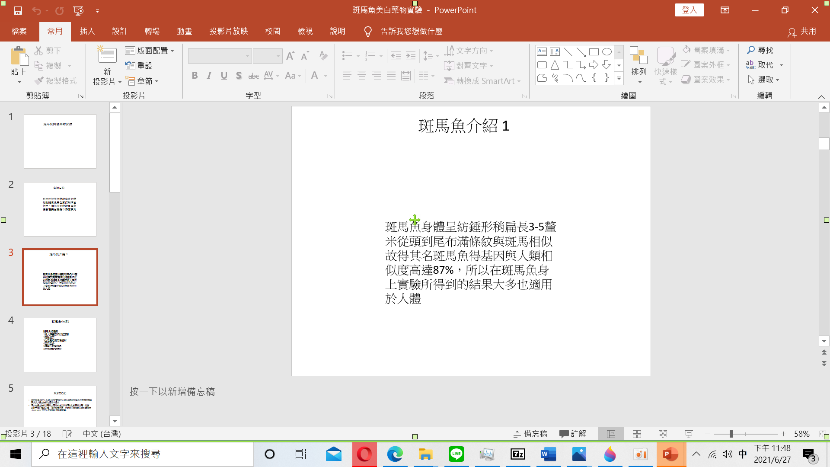Screen dimensions: 830x467
Task: Click the Format Painter brush icon
Action: tap(39, 81)
